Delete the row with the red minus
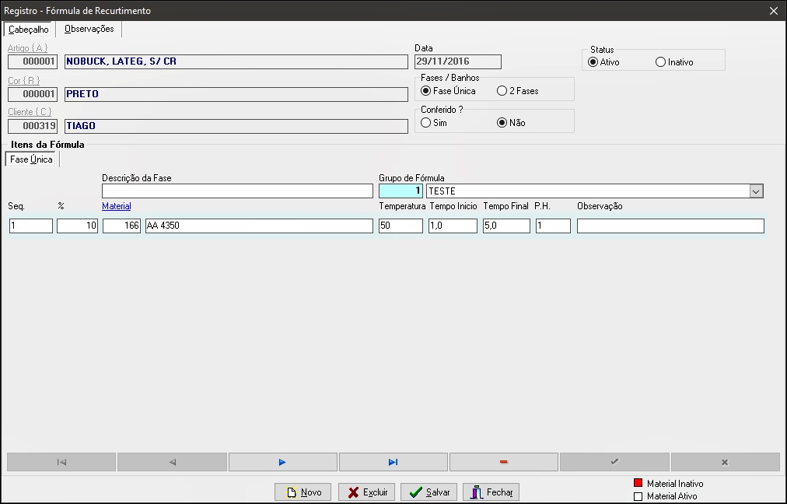The height and width of the screenshot is (504, 787). click(503, 462)
